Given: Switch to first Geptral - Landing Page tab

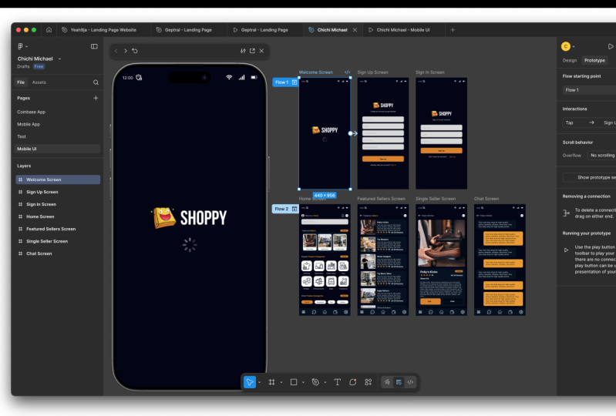Looking at the screenshot, I should tap(188, 30).
